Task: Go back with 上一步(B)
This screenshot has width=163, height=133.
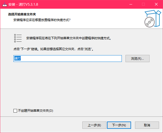Action: pos(94,125)
